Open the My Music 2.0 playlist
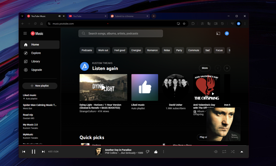The image size is (276, 166). (40, 126)
